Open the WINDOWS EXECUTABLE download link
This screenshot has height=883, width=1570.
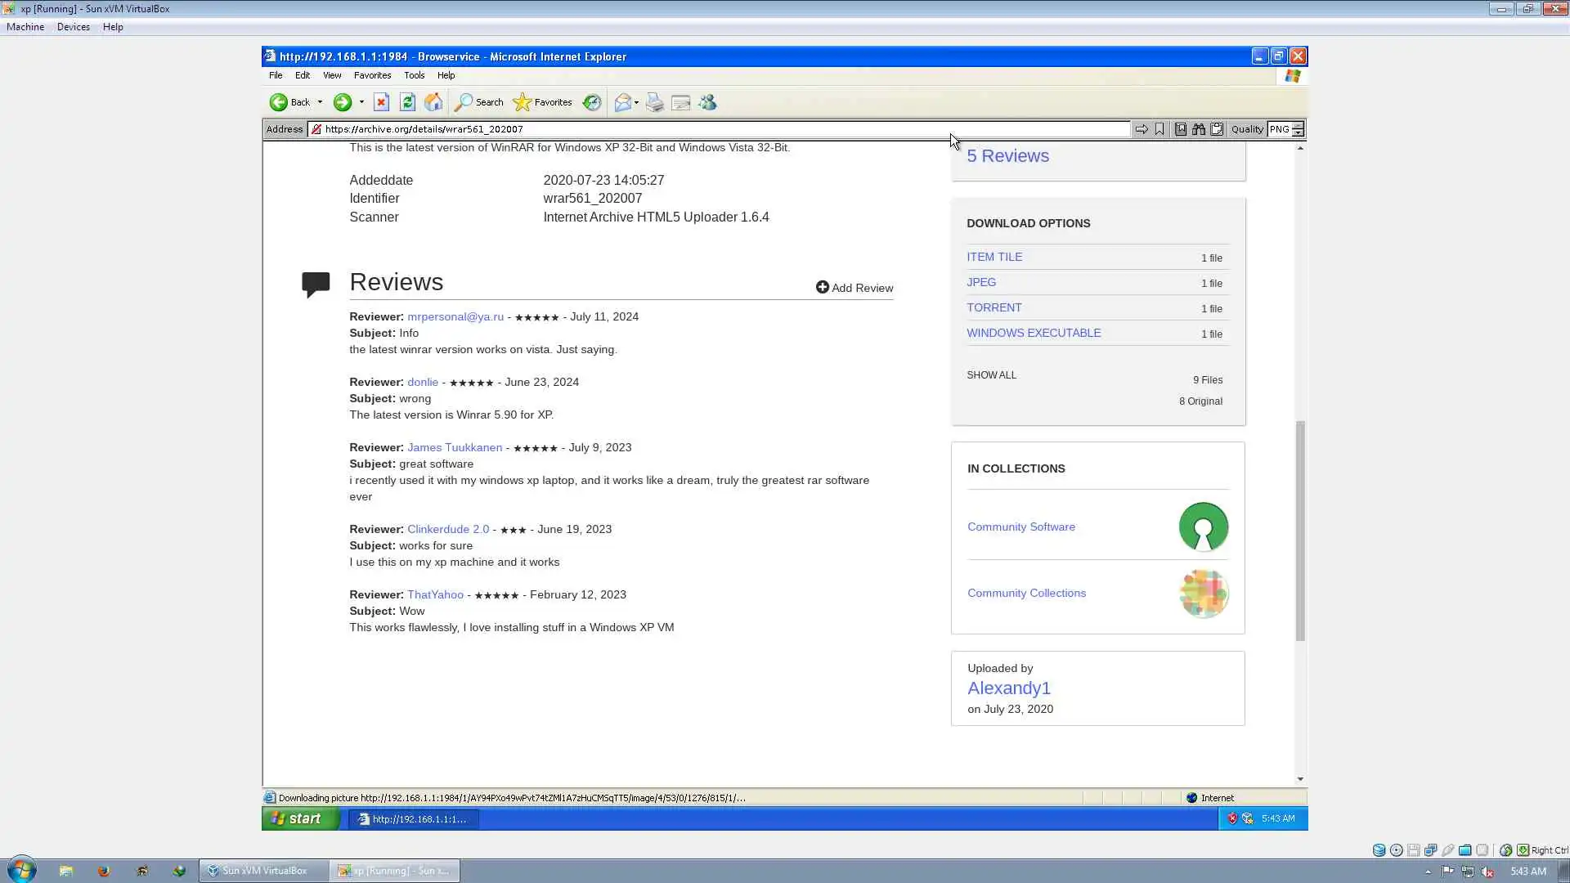(1034, 333)
